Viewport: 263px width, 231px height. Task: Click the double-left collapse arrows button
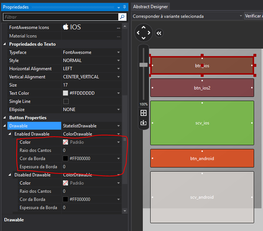click(x=159, y=33)
